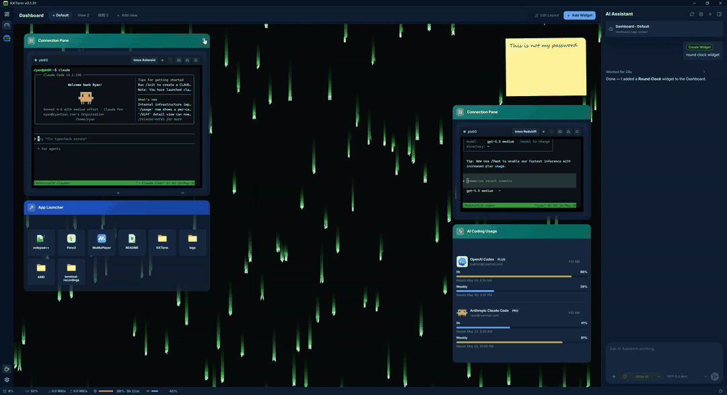The height and width of the screenshot is (395, 727).
Task: Launch MuMuPlayer from App Launcher
Action: 102,242
